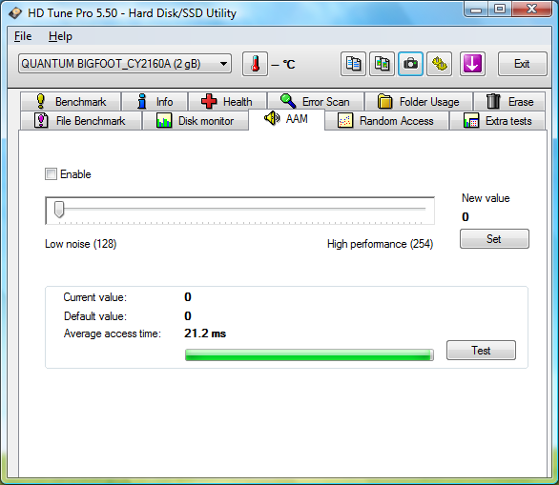Open the File menu

point(23,36)
